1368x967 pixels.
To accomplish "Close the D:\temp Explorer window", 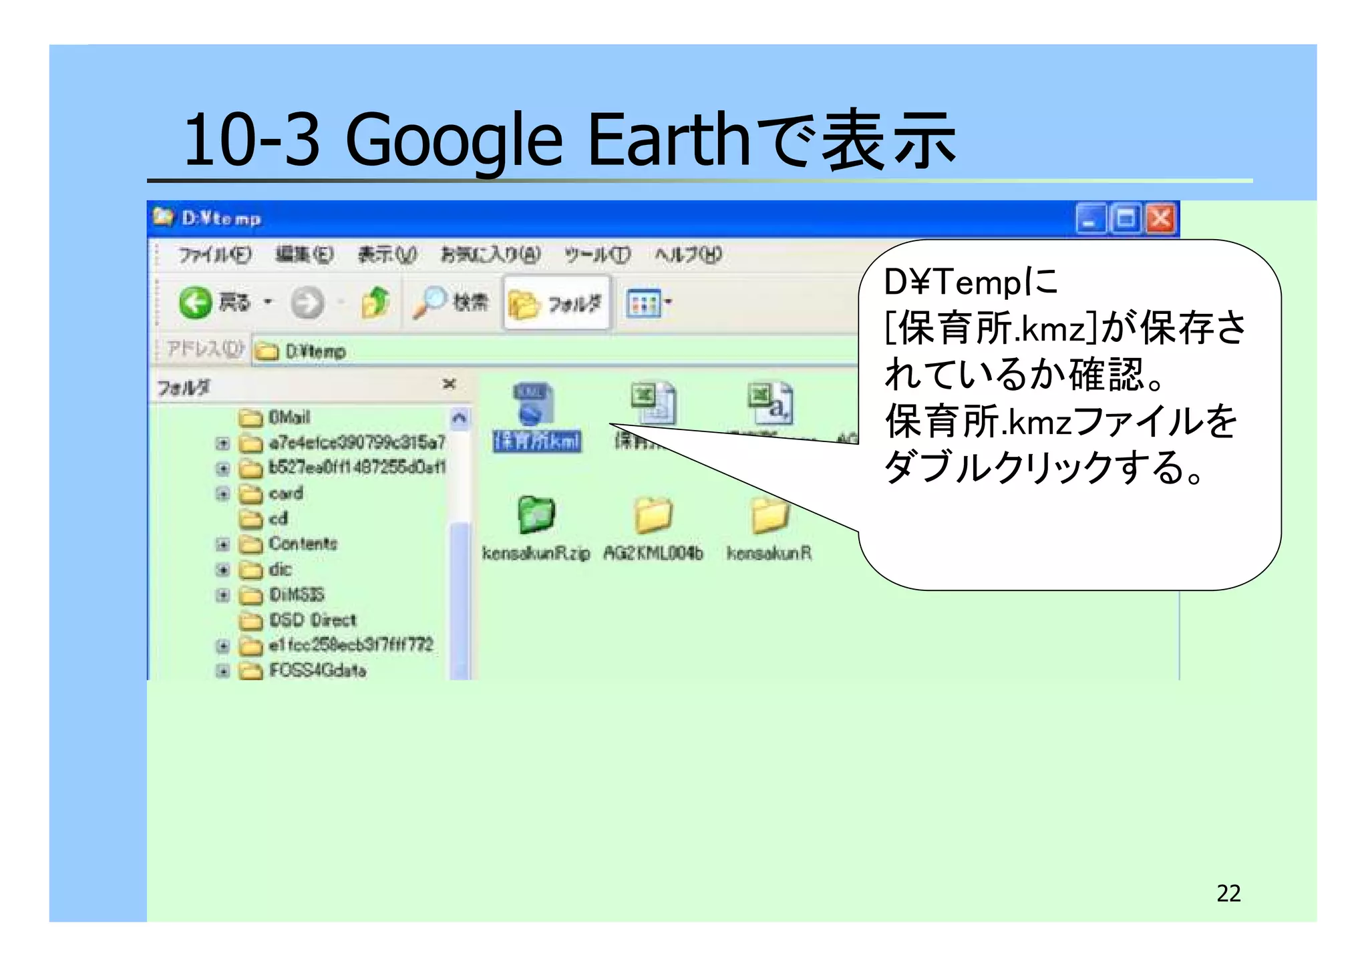I will click(x=1161, y=219).
